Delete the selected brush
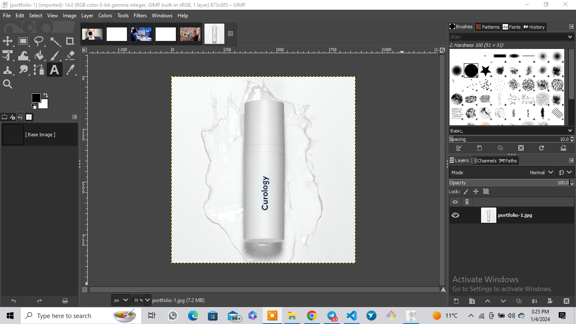The image size is (576, 324). pyautogui.click(x=521, y=148)
